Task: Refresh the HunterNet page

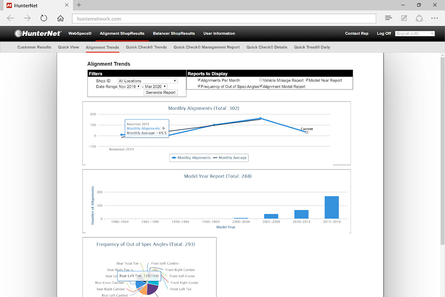Action: (x=44, y=18)
